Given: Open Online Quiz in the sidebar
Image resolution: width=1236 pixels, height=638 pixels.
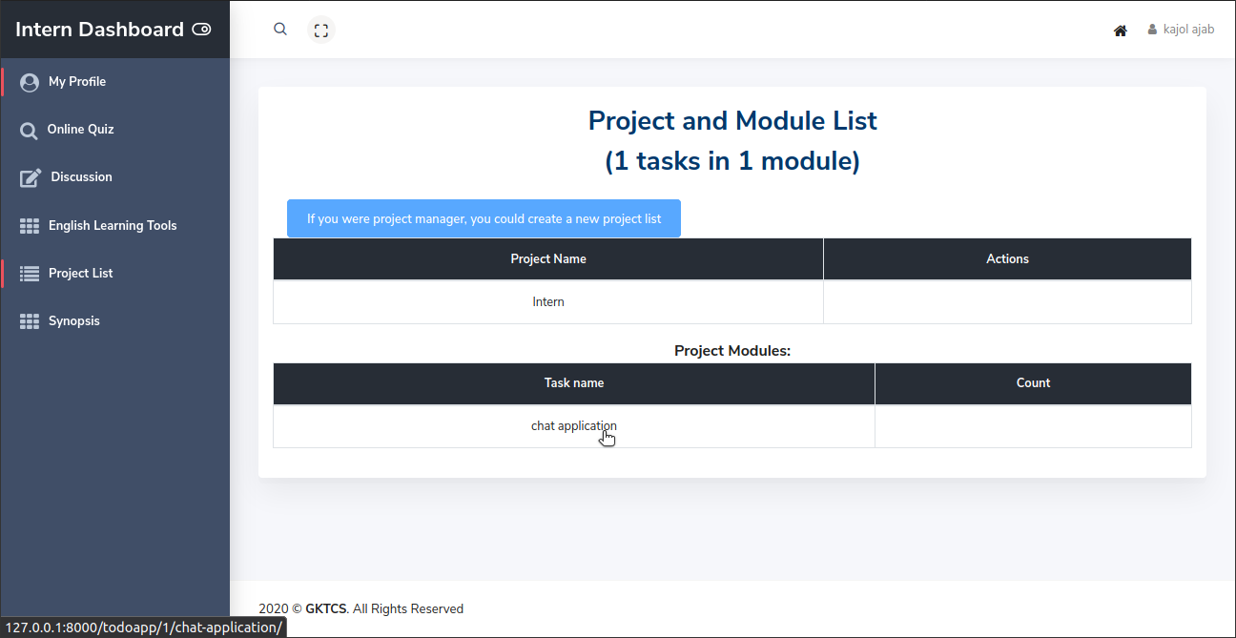Looking at the screenshot, I should (114, 130).
